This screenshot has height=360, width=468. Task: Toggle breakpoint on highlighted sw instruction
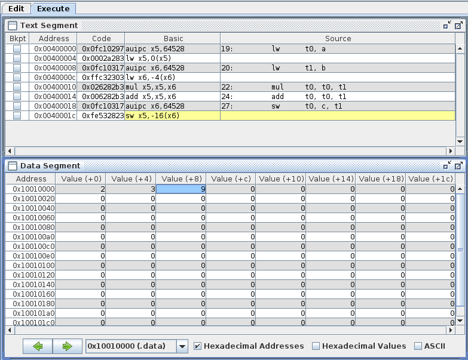(17, 115)
